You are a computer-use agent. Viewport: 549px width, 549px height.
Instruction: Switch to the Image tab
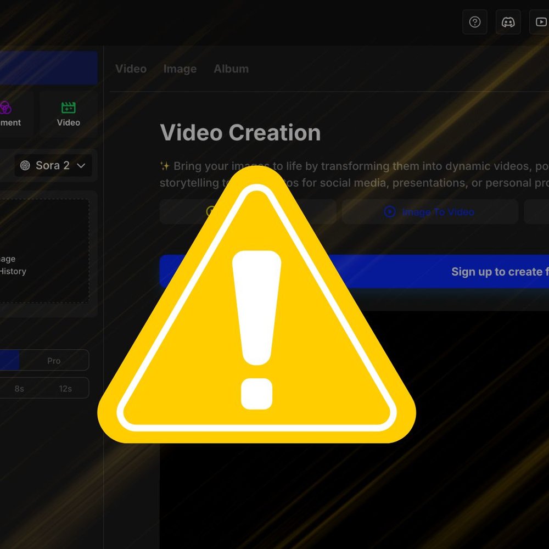tap(180, 69)
